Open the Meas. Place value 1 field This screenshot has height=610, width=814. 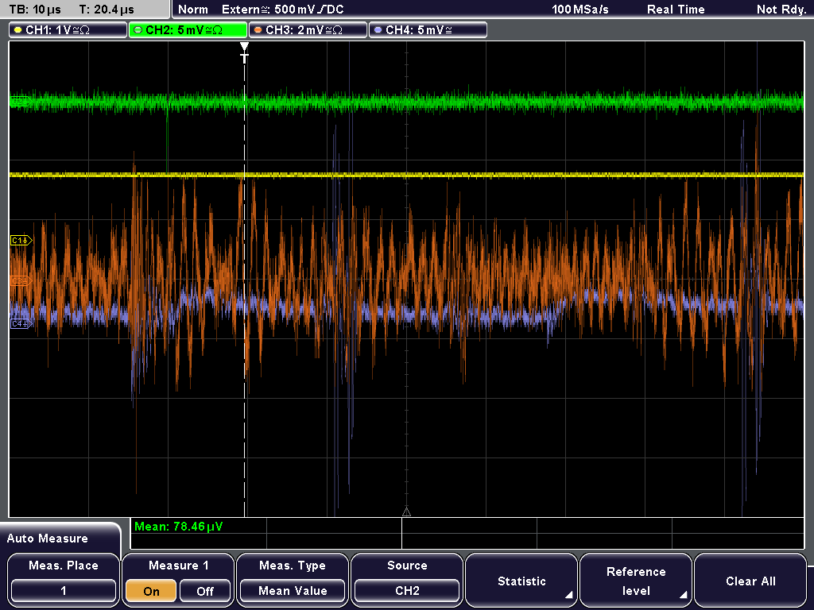coord(64,591)
